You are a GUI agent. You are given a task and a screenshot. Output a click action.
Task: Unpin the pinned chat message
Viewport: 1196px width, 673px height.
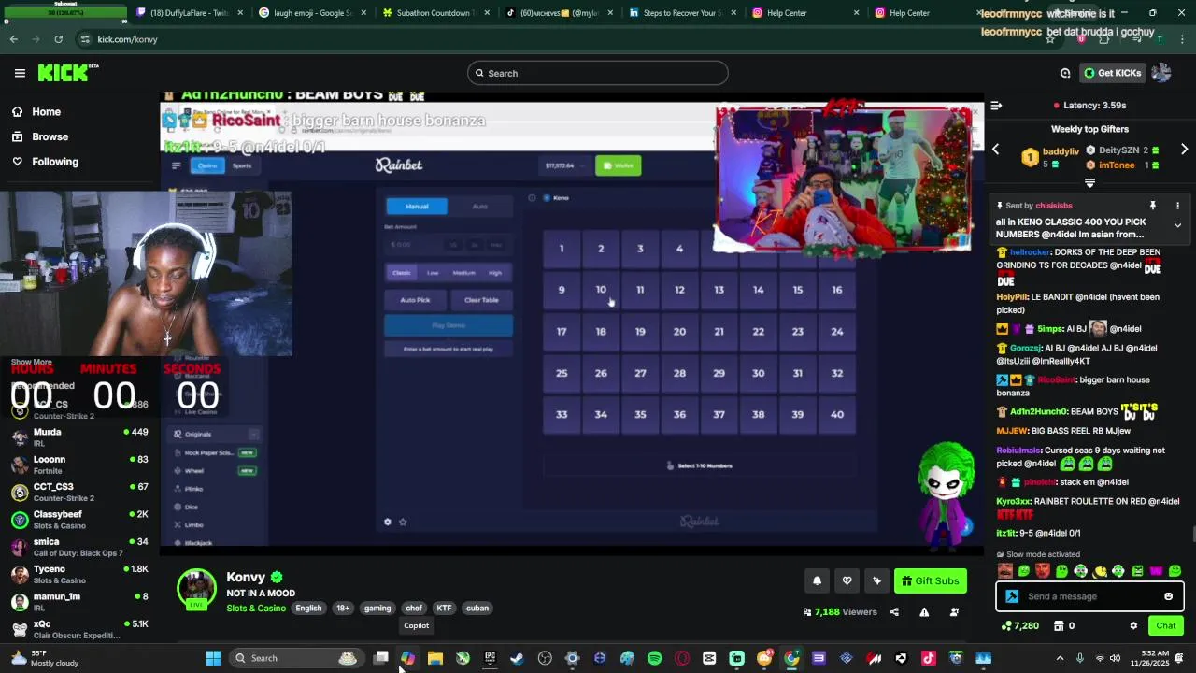point(1153,206)
